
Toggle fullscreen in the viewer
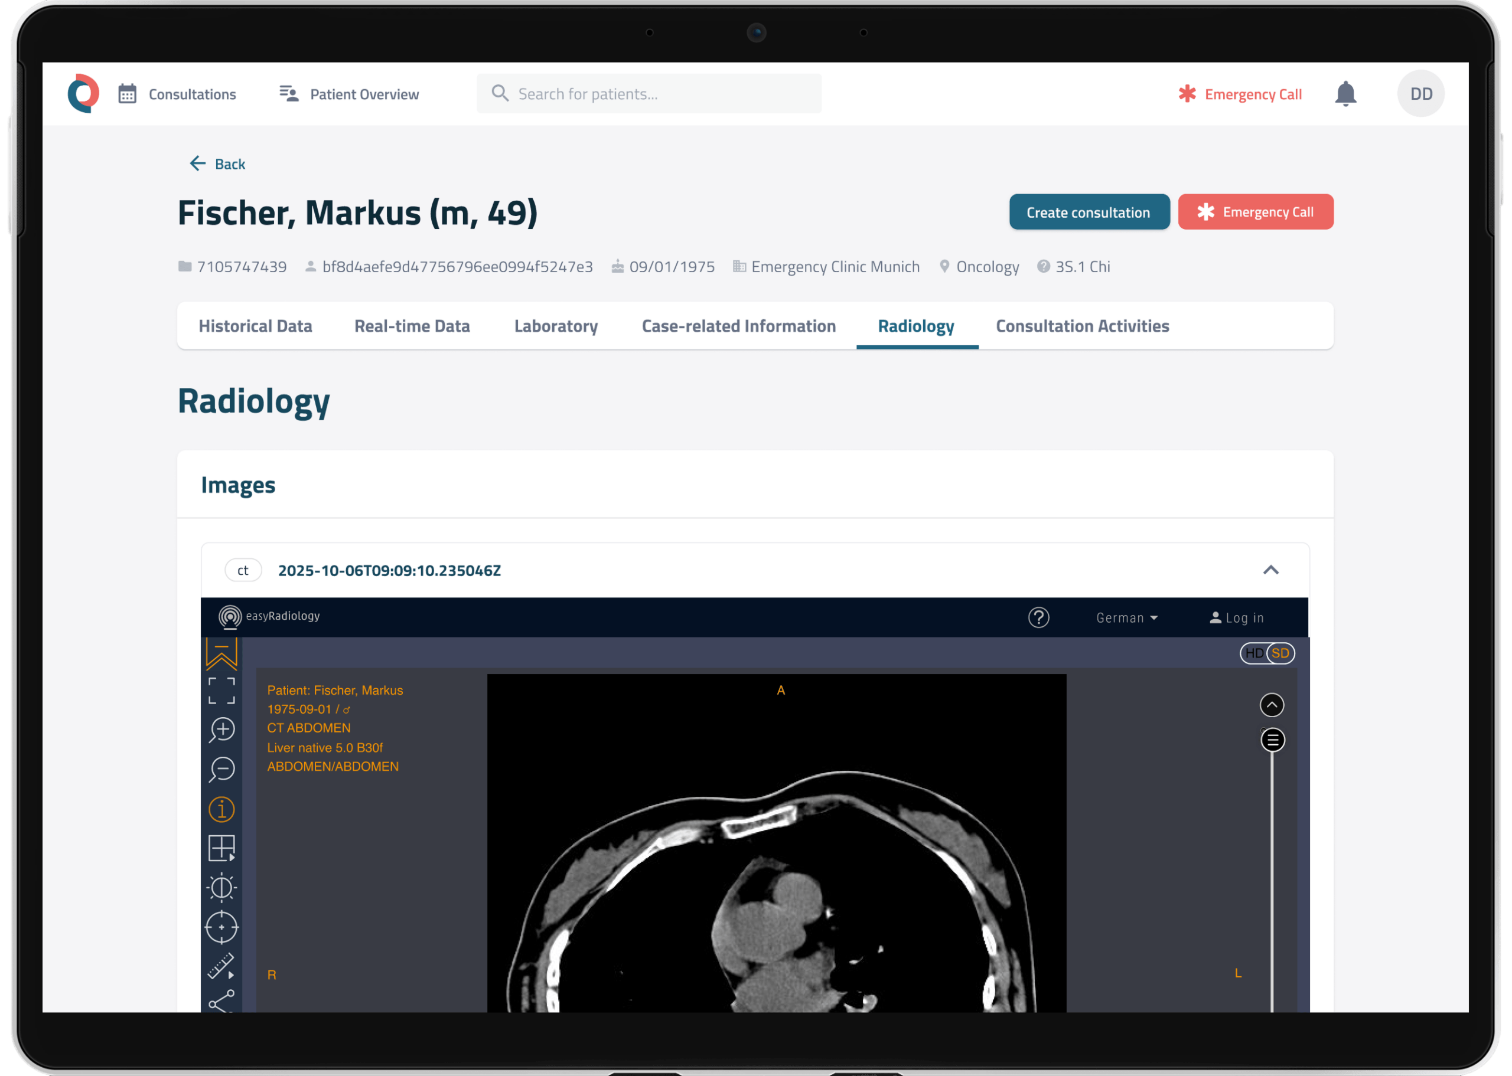pos(221,691)
